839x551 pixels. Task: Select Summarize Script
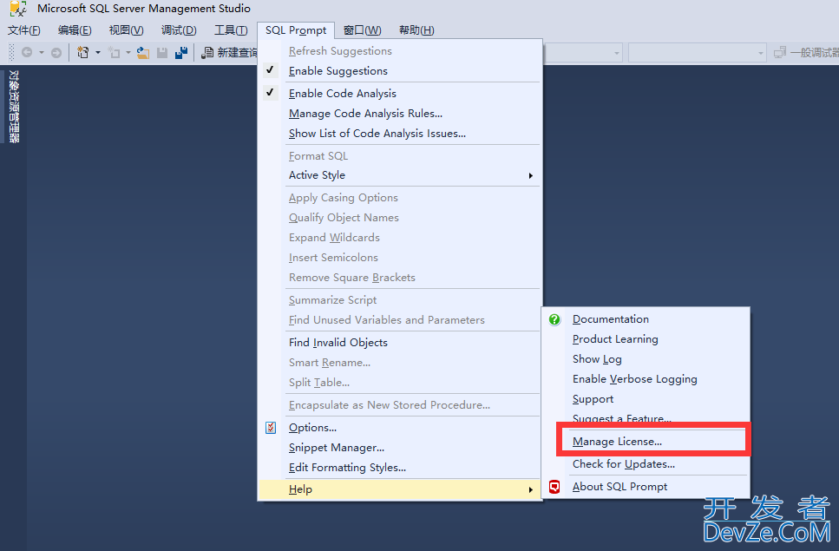pos(333,300)
